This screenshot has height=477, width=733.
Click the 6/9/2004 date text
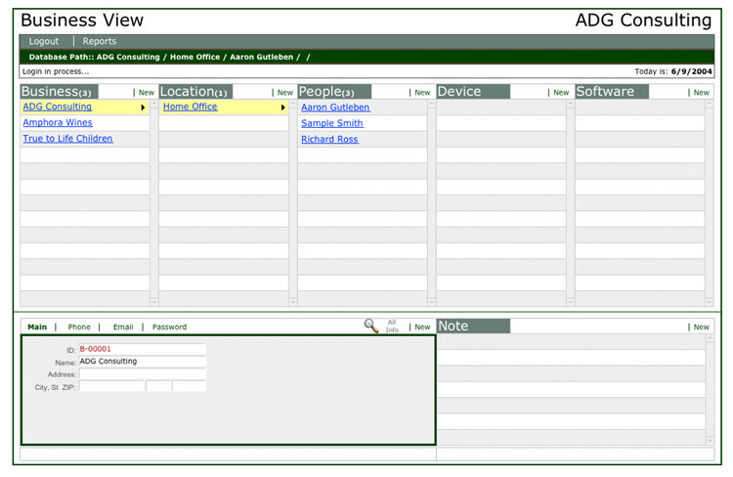pyautogui.click(x=691, y=71)
